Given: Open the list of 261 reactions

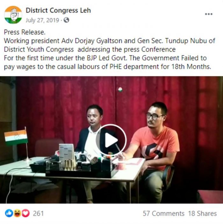Looking at the screenshot, I should pos(38,214).
